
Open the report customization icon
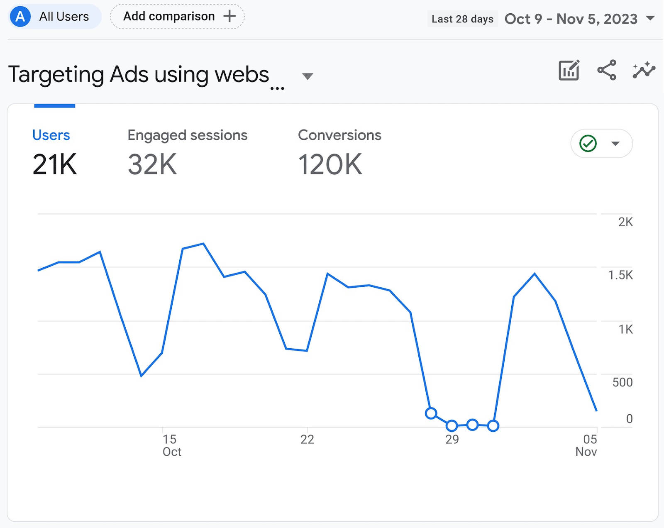click(x=569, y=71)
